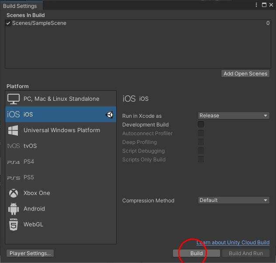The width and height of the screenshot is (276, 263).
Task: Select PC, Mac & Linux Standalone platform
Action: click(61, 99)
